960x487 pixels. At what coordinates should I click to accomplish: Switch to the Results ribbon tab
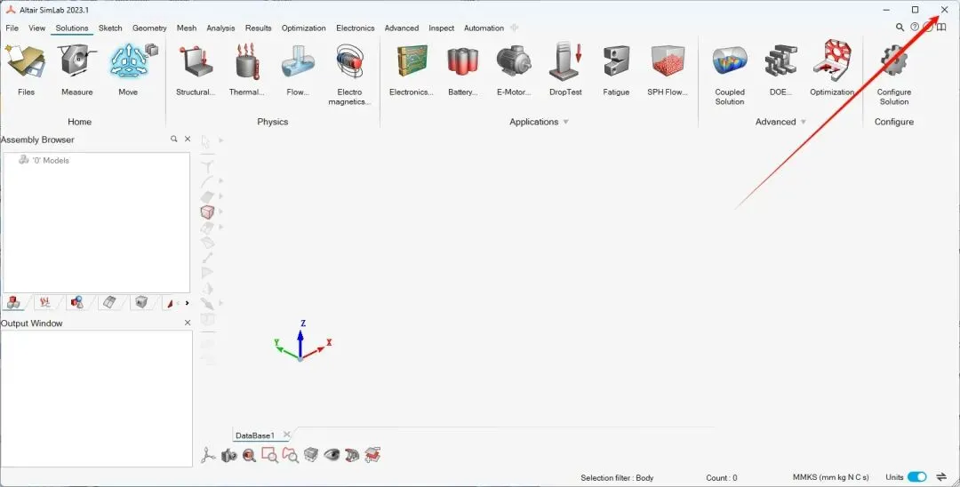click(259, 28)
